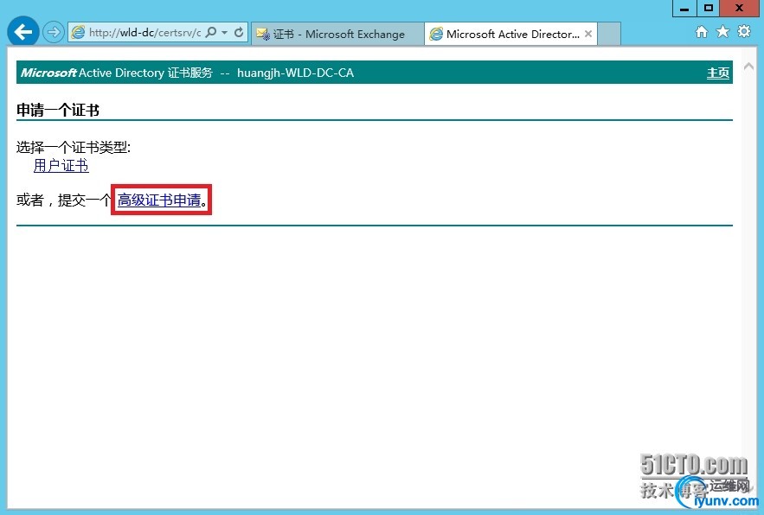764x515 pixels.
Task: Open the Tools gear menu
Action: [744, 32]
